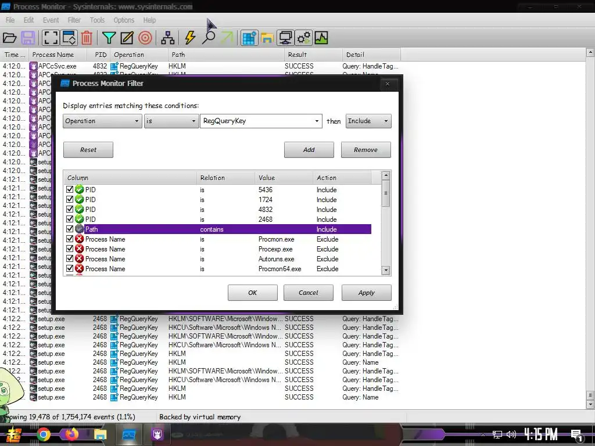The image size is (595, 446).
Task: Open Find with the magnifier icon
Action: point(209,38)
